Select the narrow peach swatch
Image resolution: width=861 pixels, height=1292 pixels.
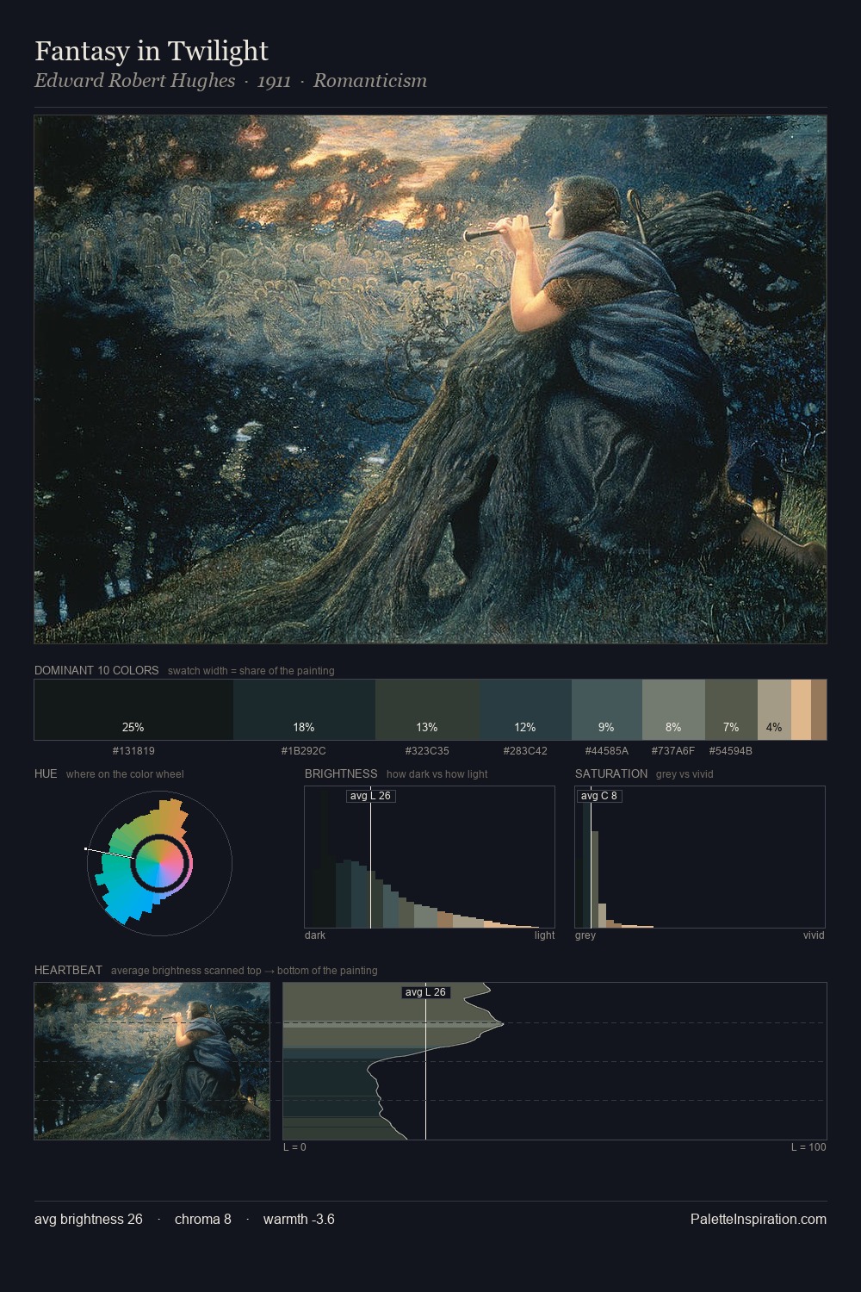[x=801, y=710]
